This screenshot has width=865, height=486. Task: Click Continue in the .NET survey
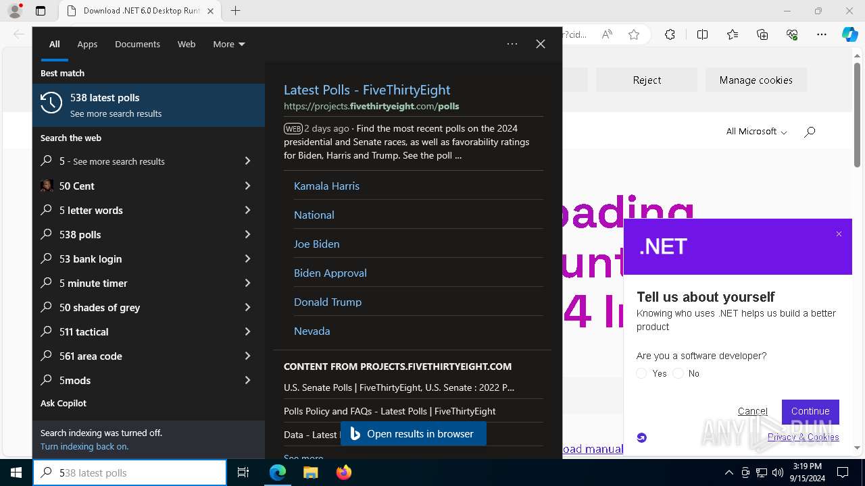click(810, 411)
